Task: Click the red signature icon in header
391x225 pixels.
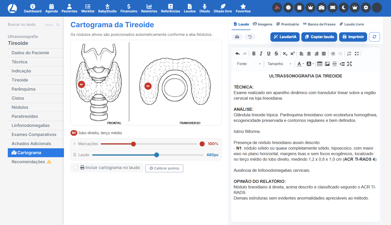Action: tap(277, 8)
